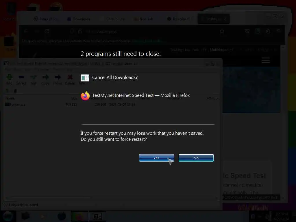Click the 7-Zip Move toolbar icon
The height and width of the screenshot is (222, 296).
click(x=58, y=79)
